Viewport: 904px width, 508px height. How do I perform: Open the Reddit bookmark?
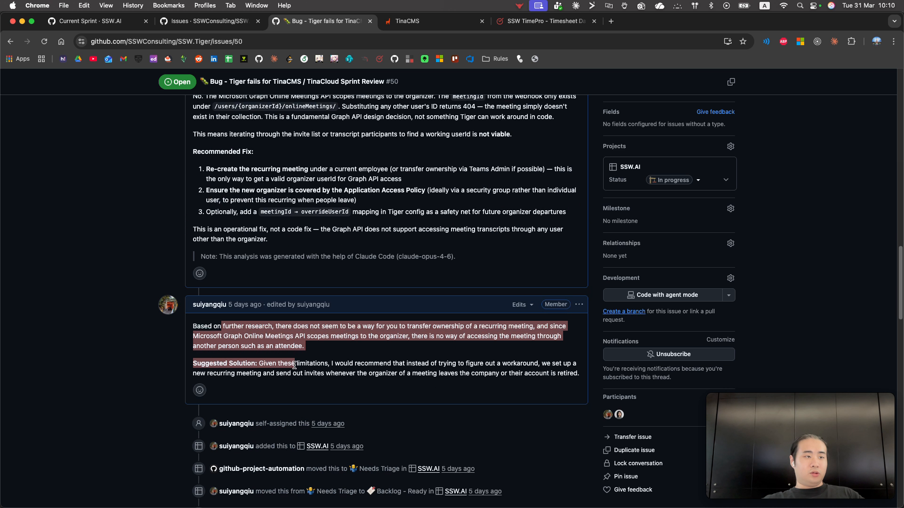click(x=199, y=59)
